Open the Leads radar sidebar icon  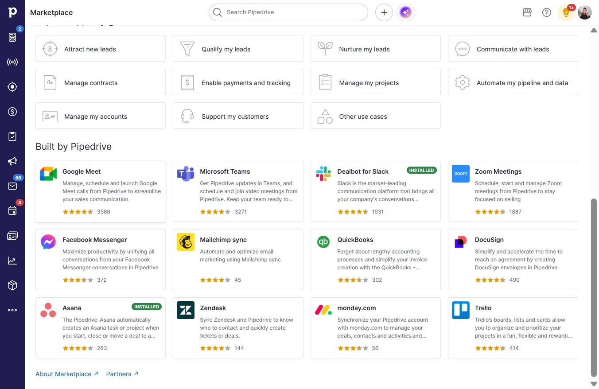(12, 62)
